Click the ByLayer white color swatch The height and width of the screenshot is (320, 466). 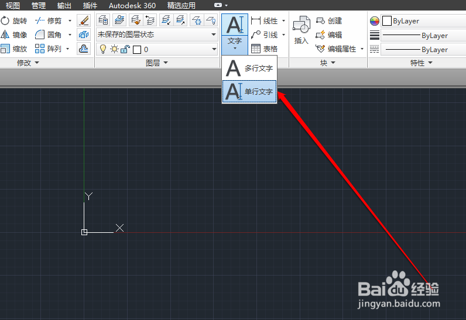386,21
